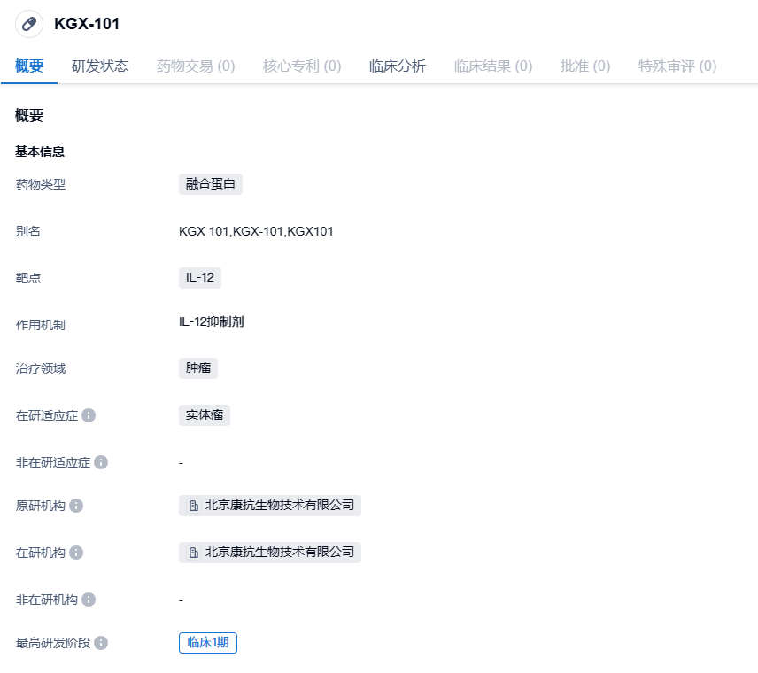Select the 概要 tab
The width and height of the screenshot is (758, 673).
click(29, 66)
